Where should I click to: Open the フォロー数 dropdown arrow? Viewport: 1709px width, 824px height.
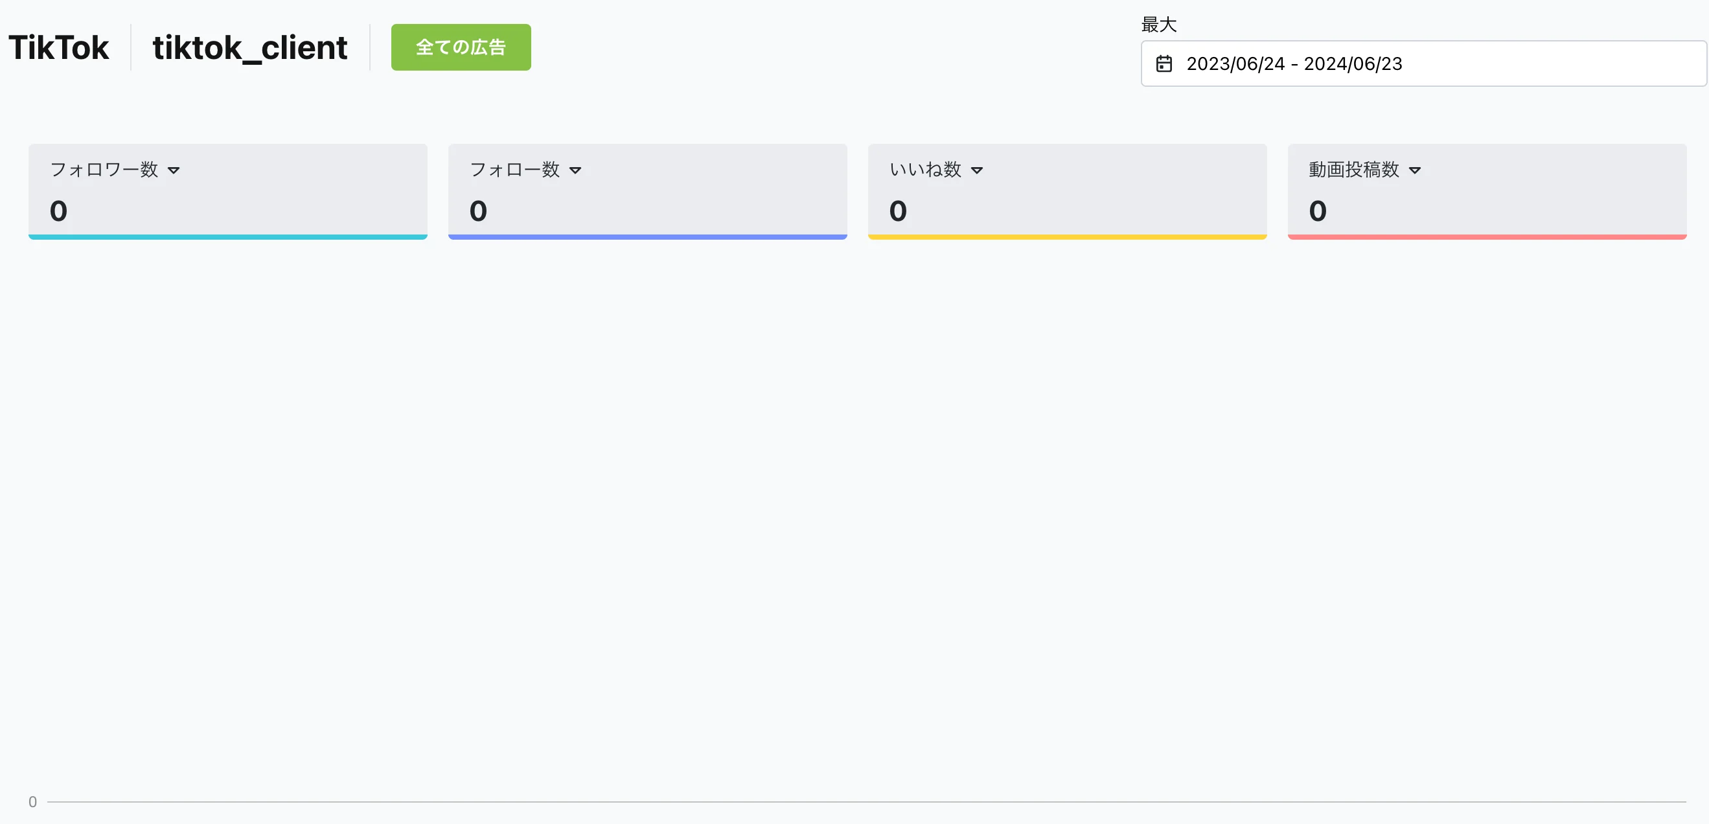point(575,170)
